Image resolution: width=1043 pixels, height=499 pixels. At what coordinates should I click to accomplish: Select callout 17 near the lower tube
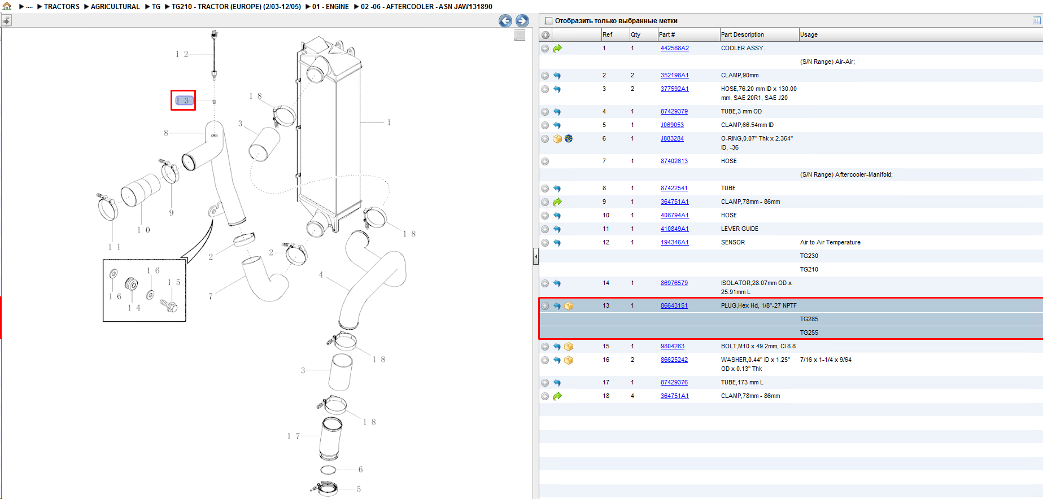coord(293,436)
